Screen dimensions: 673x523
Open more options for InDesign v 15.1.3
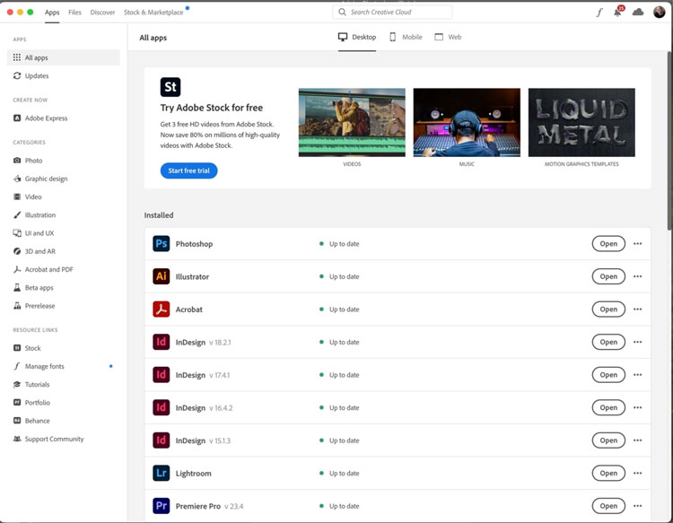click(637, 440)
